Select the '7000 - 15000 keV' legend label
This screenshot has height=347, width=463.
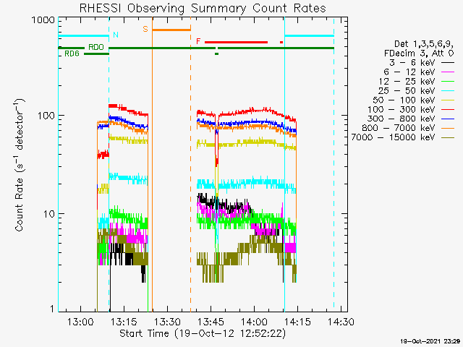tap(393, 137)
